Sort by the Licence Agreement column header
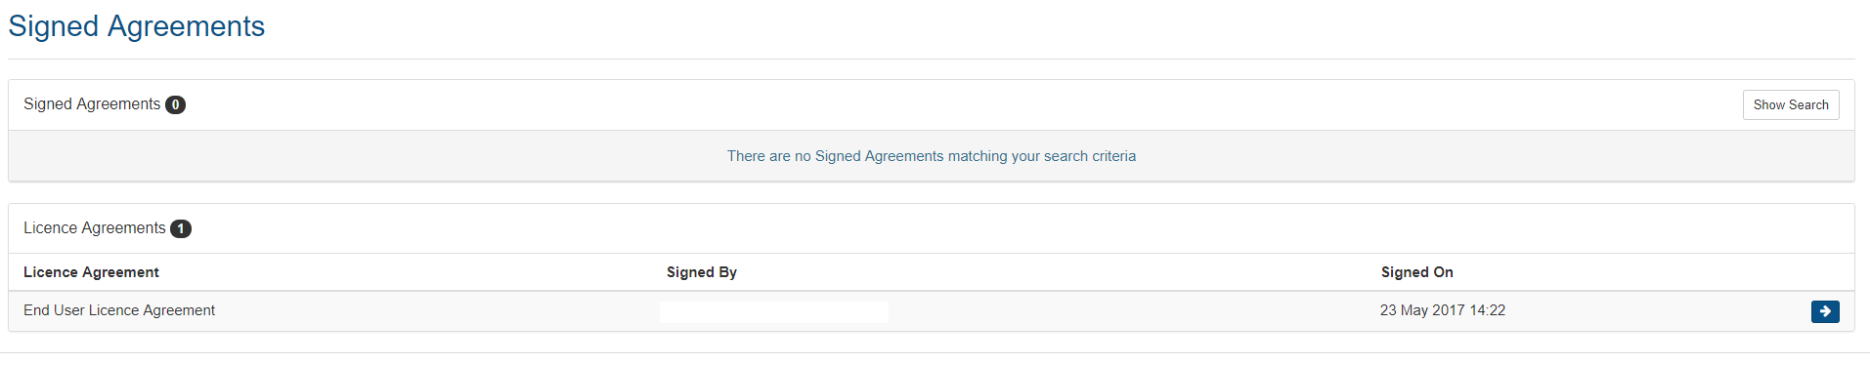Image resolution: width=1870 pixels, height=365 pixels. coord(91,272)
